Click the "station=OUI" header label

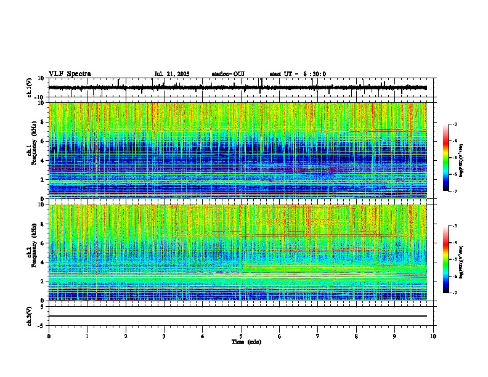tap(228, 74)
